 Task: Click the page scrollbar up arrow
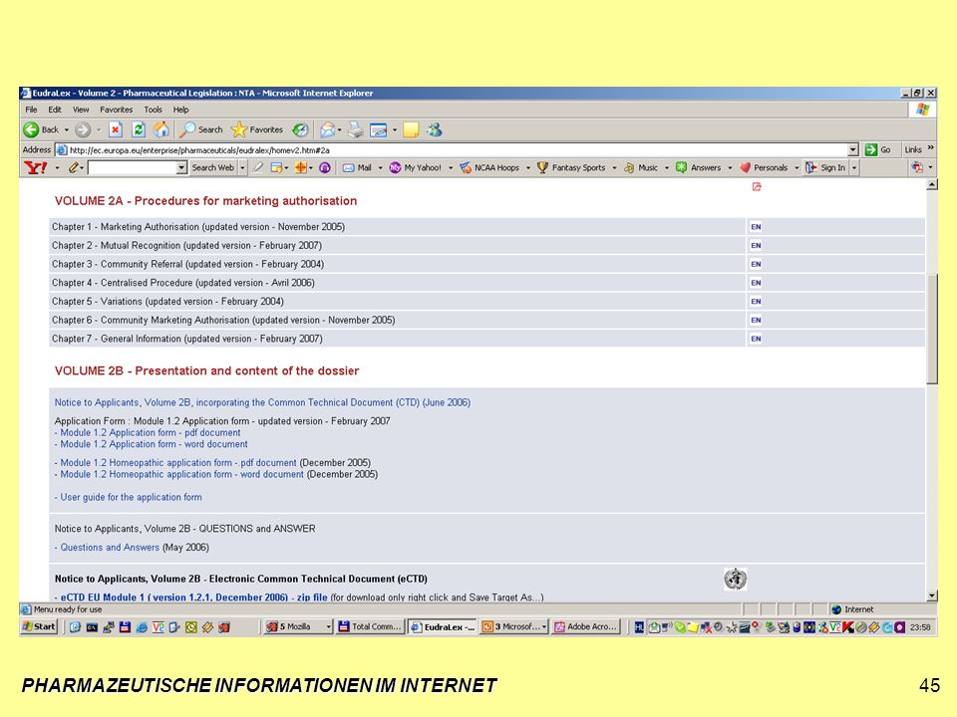click(931, 185)
